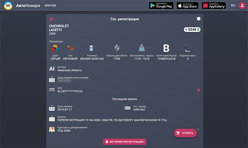Viewport: 248px width, 148px height.
Task: Click the color palette Цвет icon
Action: pos(55,48)
